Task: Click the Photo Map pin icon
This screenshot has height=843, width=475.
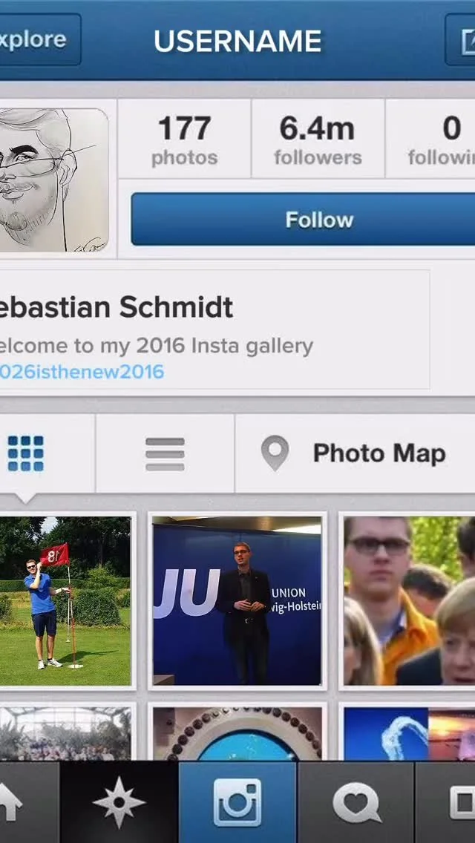Action: click(x=275, y=453)
